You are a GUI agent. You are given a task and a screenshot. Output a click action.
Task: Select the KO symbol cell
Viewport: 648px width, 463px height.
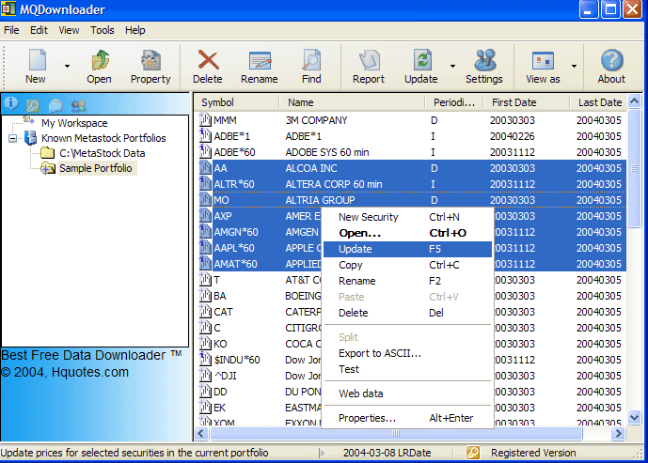[220, 344]
